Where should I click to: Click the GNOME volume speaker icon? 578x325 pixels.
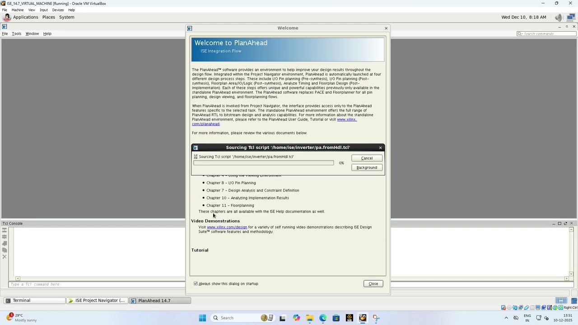[559, 18]
